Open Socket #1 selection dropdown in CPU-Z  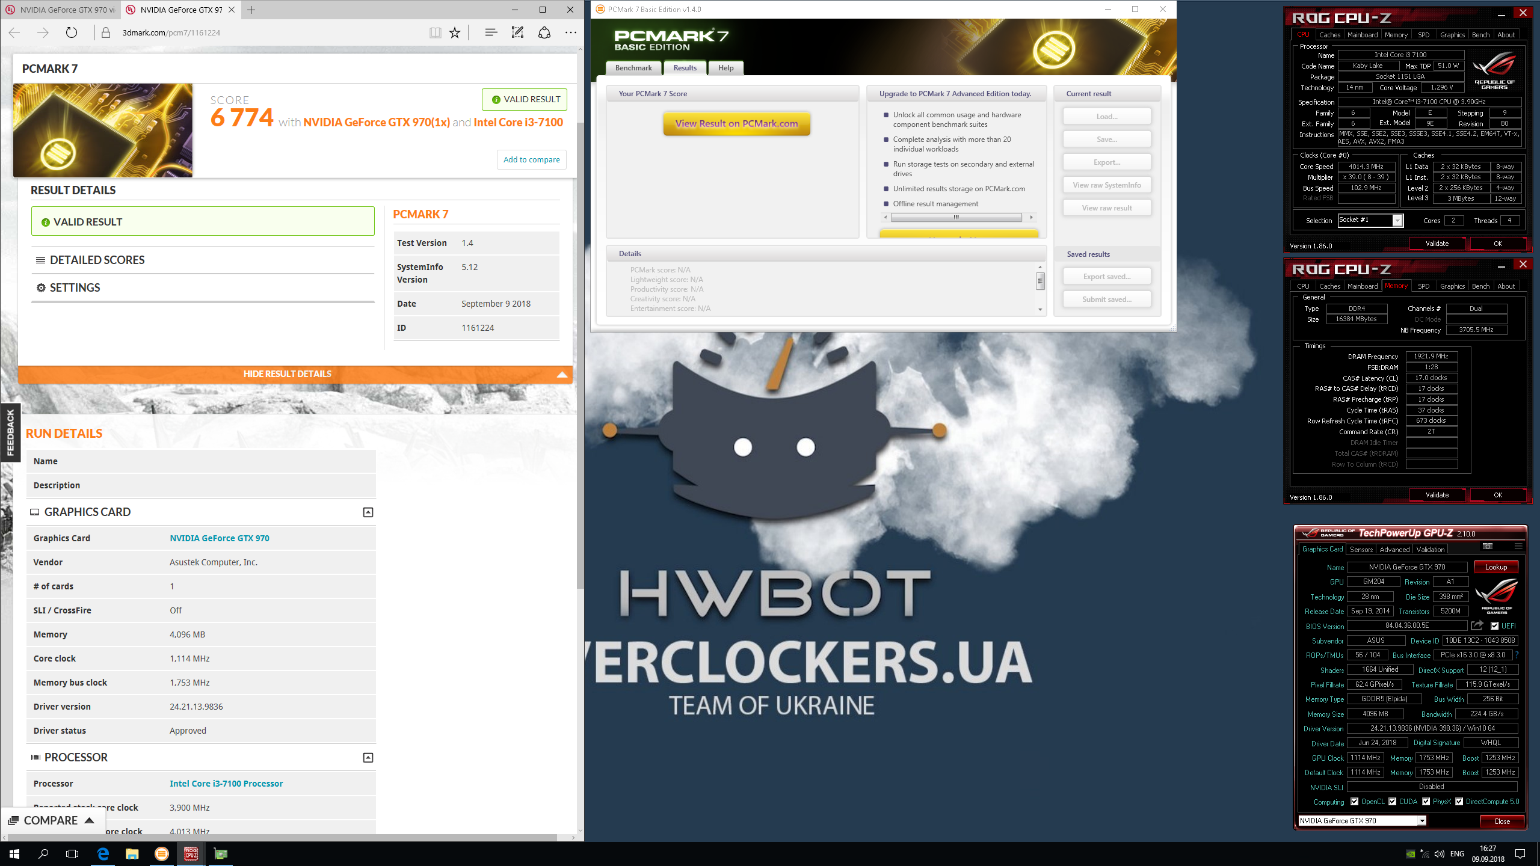(x=1370, y=220)
